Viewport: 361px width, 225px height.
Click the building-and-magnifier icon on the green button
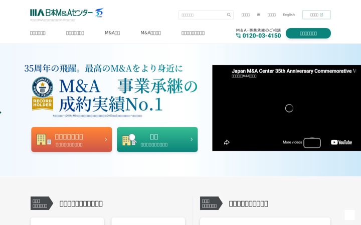(x=129, y=139)
